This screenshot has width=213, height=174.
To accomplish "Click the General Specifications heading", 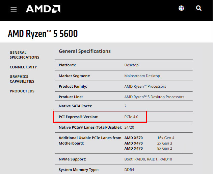I will (x=85, y=51).
